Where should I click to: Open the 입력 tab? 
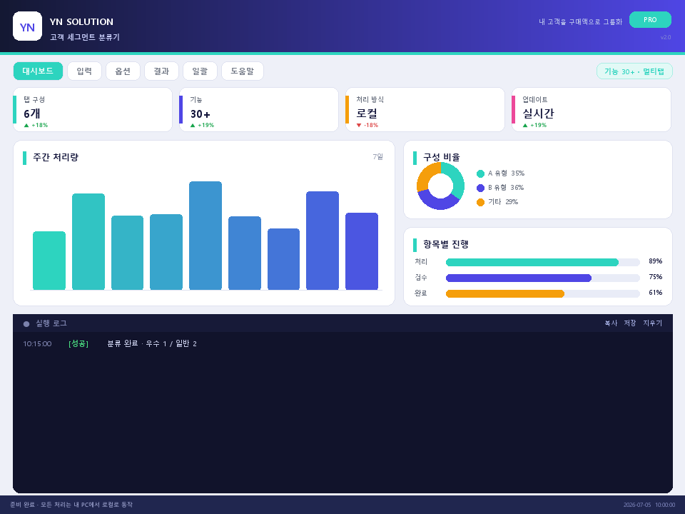pyautogui.click(x=84, y=71)
